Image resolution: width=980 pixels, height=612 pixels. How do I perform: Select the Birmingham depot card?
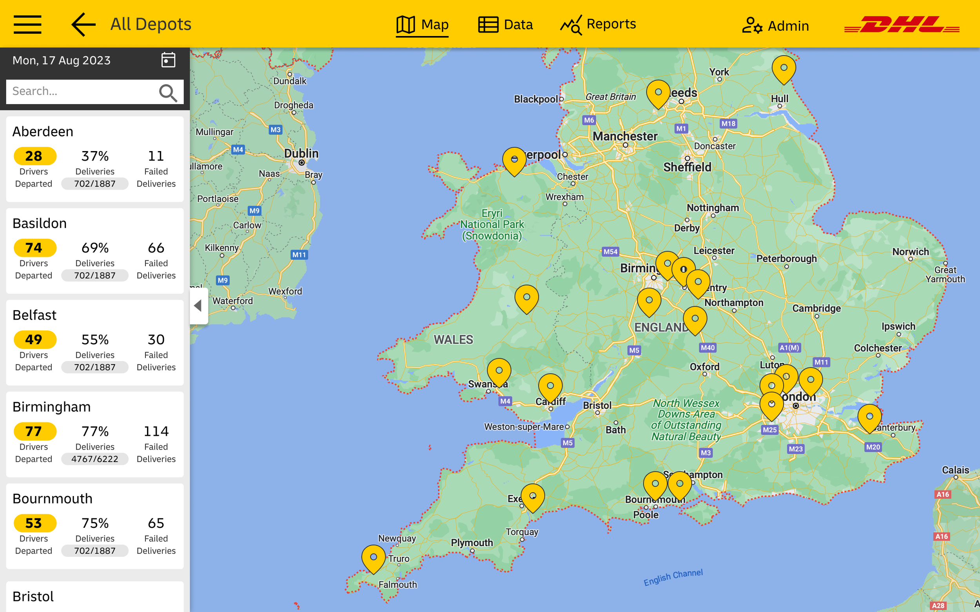[95, 434]
